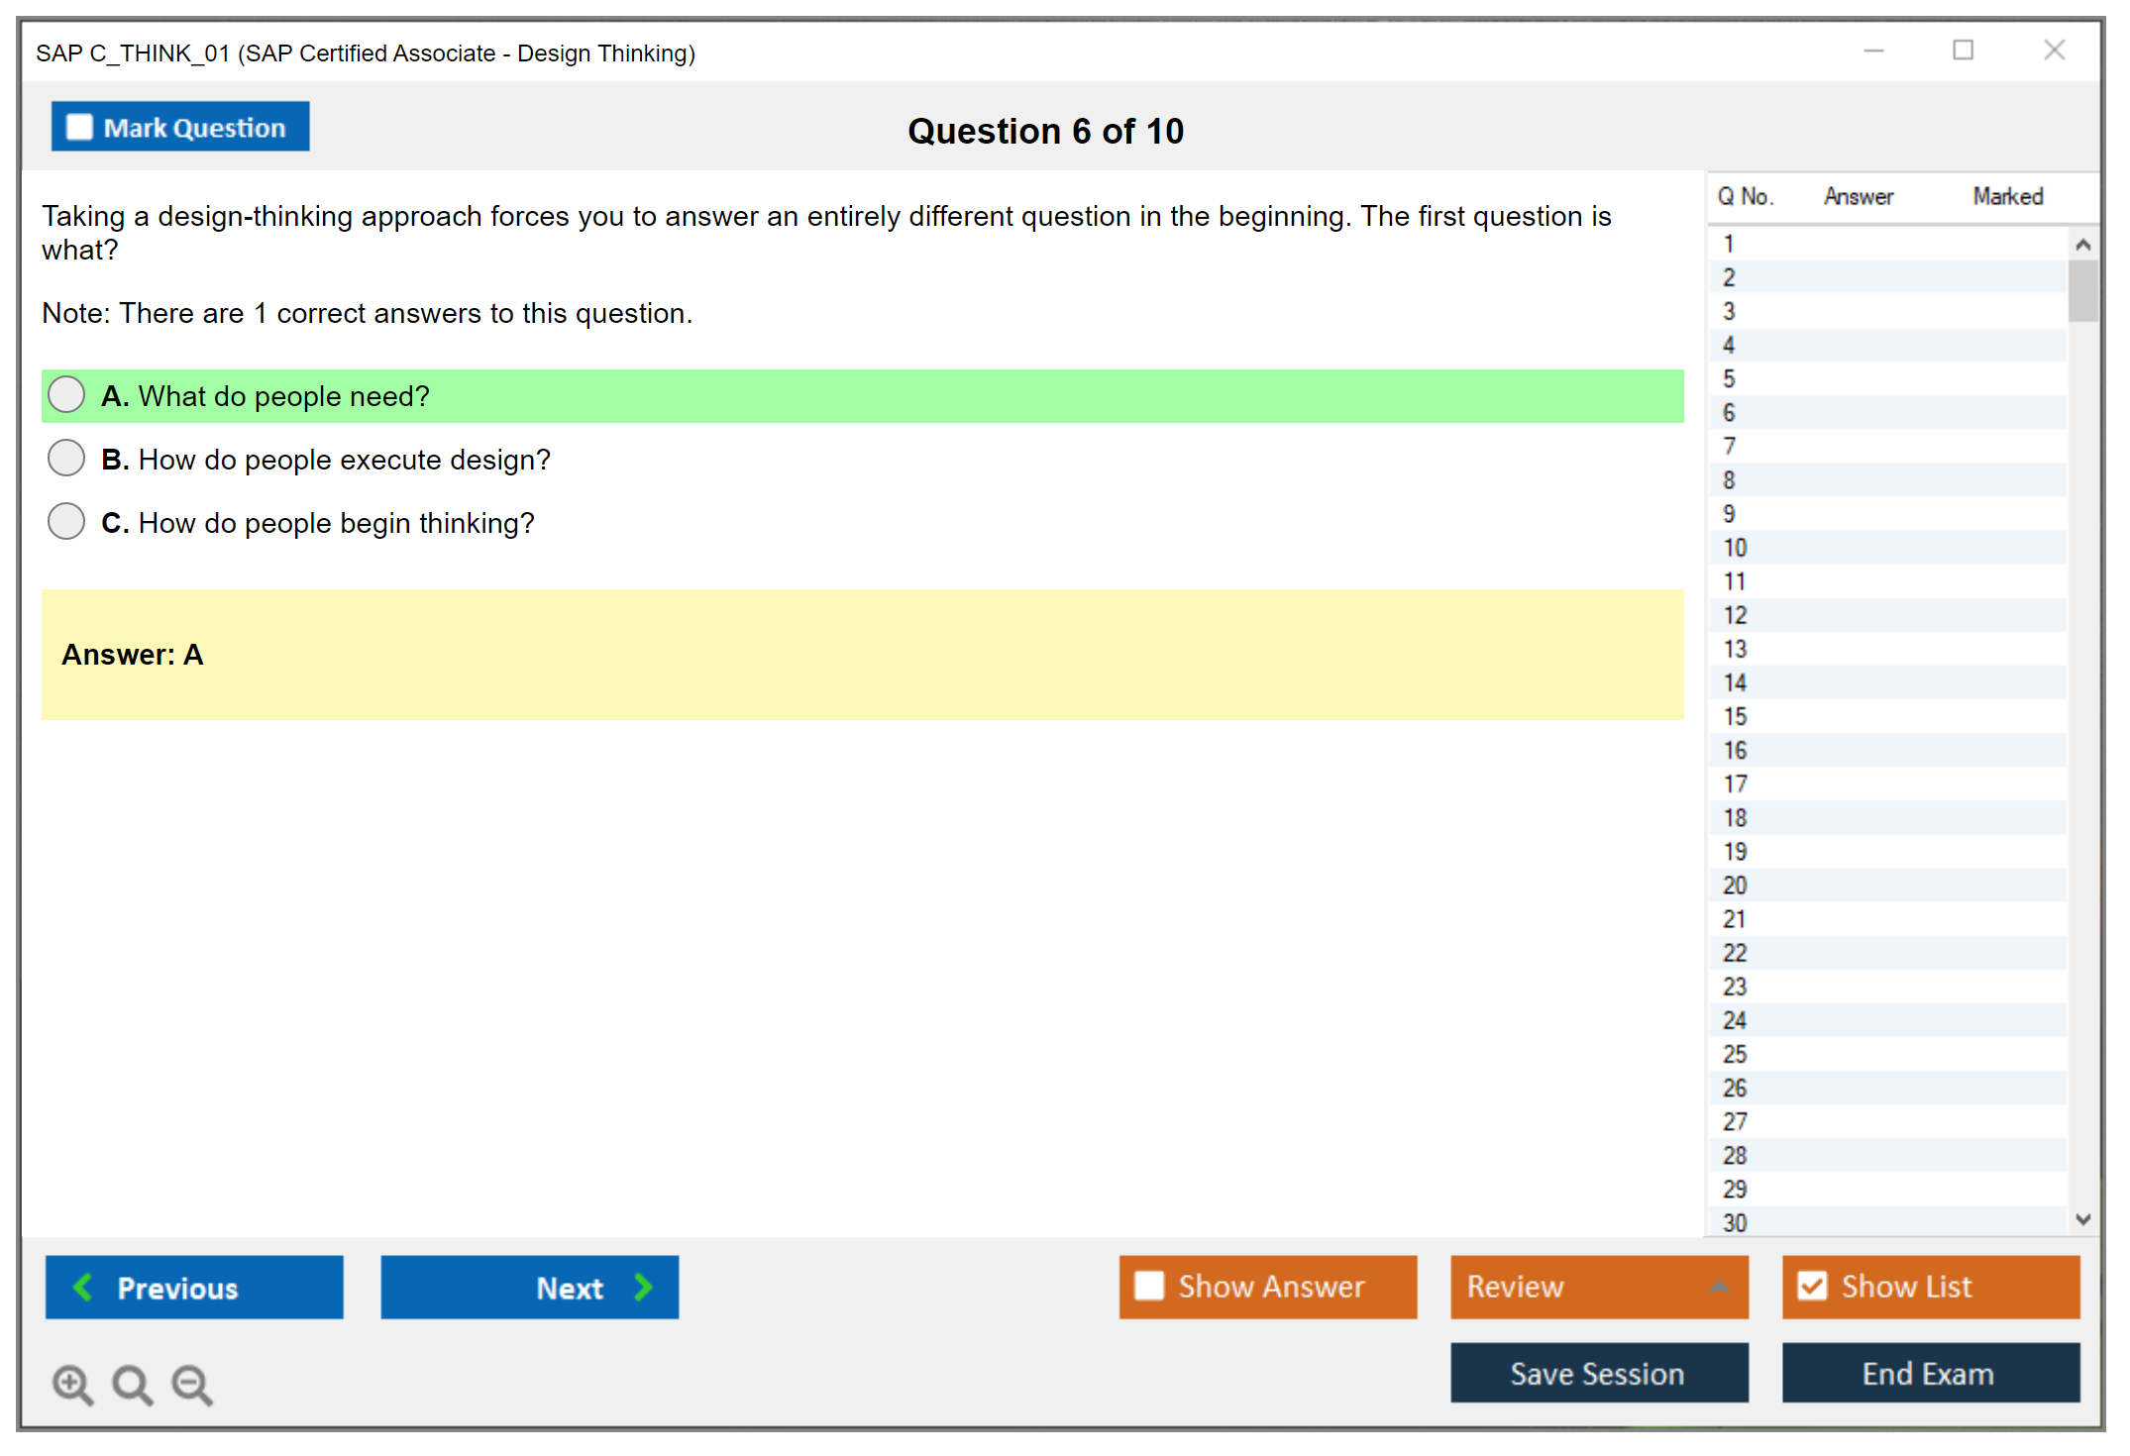Close the SAP C_THINK_01 window

pyautogui.click(x=2054, y=51)
